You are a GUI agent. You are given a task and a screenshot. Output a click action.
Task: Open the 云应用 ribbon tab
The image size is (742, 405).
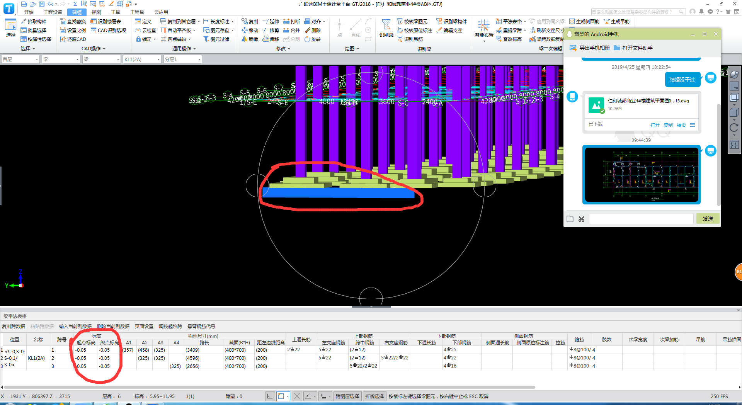[161, 12]
